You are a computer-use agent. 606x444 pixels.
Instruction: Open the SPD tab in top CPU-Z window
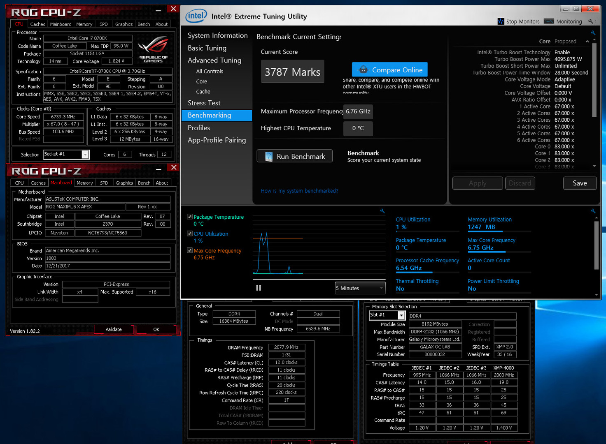click(104, 24)
